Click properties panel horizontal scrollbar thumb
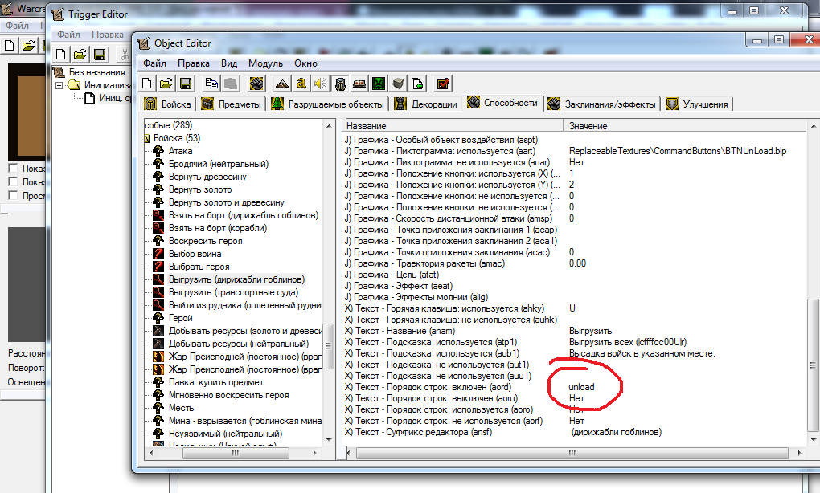Image resolution: width=820 pixels, height=493 pixels. pos(572,453)
